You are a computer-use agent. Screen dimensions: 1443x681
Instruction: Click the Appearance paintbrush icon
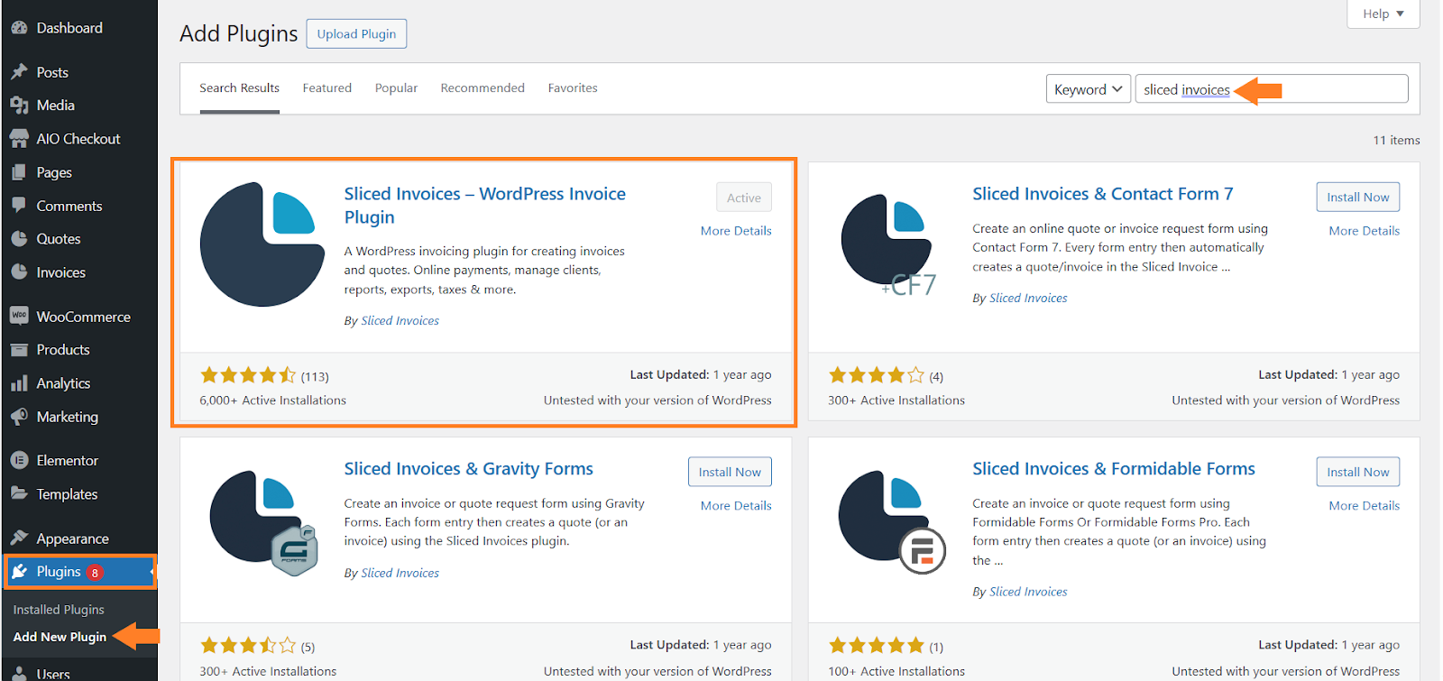[x=19, y=538]
